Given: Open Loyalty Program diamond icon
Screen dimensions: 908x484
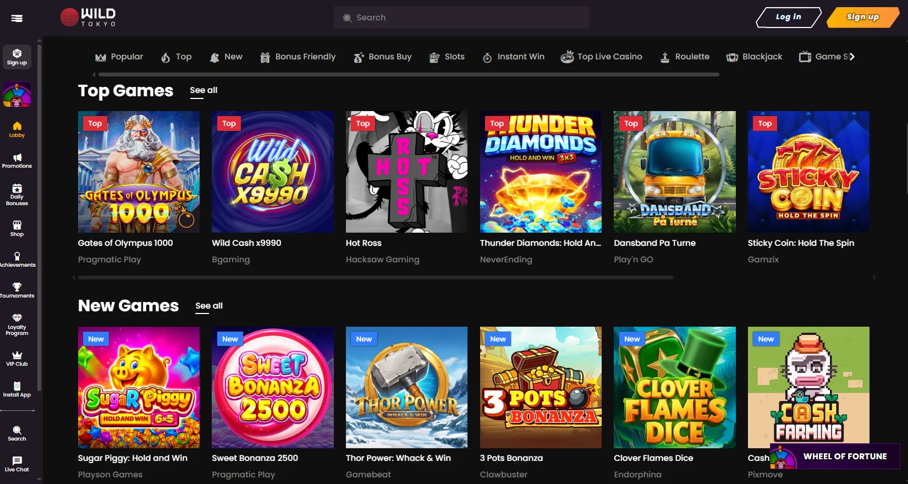Looking at the screenshot, I should coord(17,324).
